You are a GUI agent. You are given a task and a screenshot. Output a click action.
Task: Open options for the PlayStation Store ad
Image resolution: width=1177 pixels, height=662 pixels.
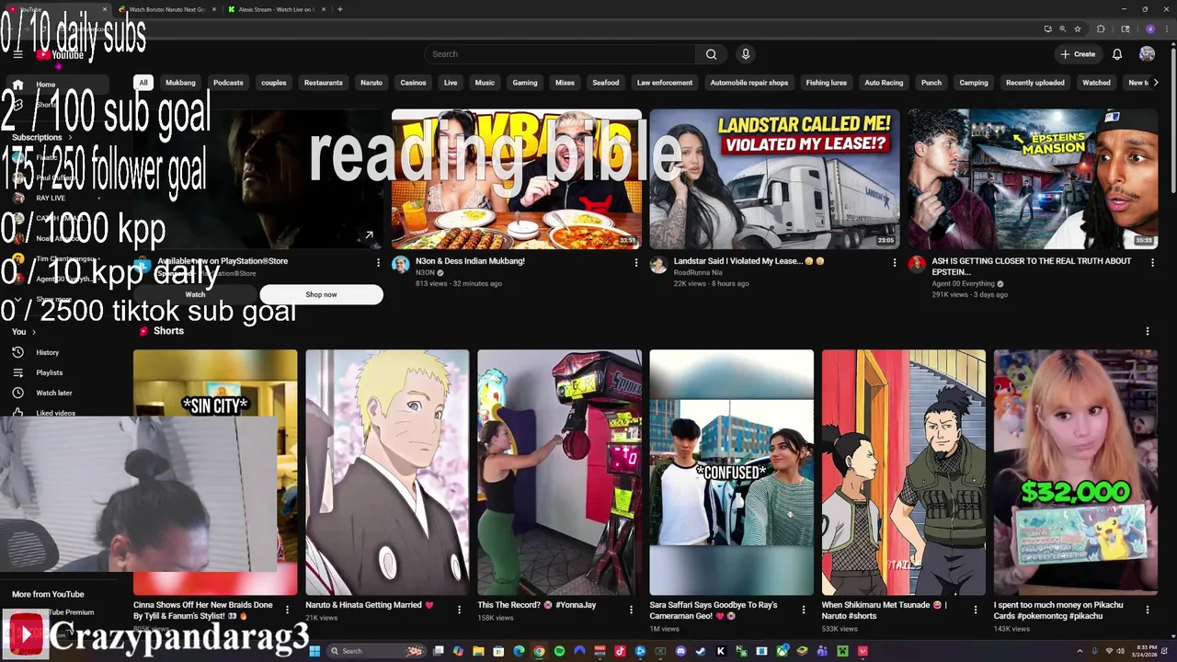[x=378, y=262]
